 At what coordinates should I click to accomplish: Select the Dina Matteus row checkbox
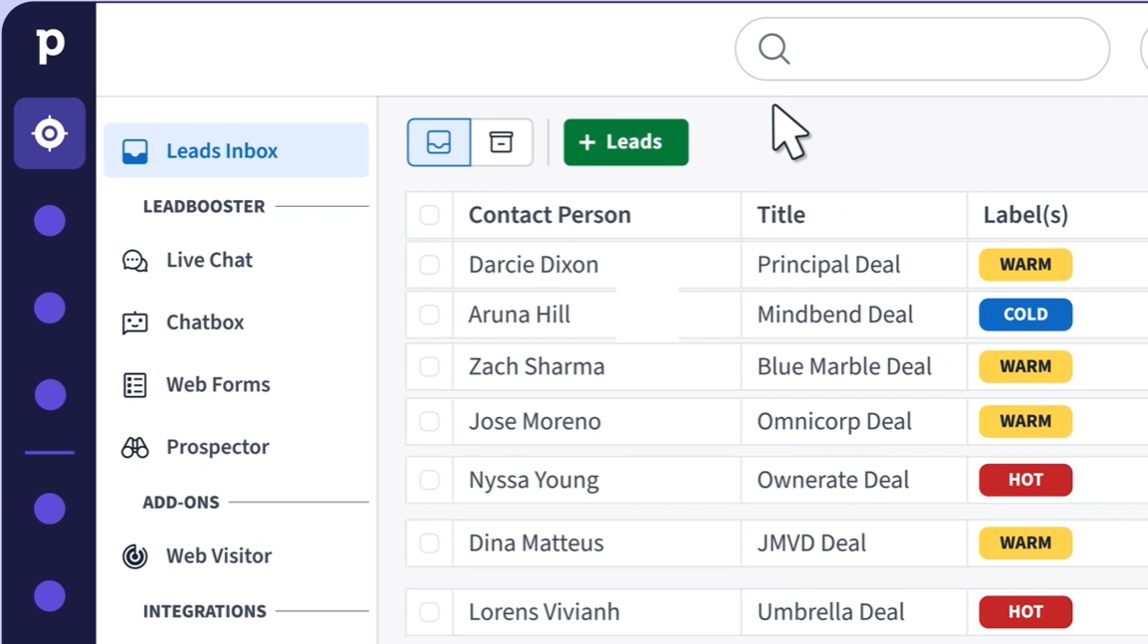pos(429,543)
